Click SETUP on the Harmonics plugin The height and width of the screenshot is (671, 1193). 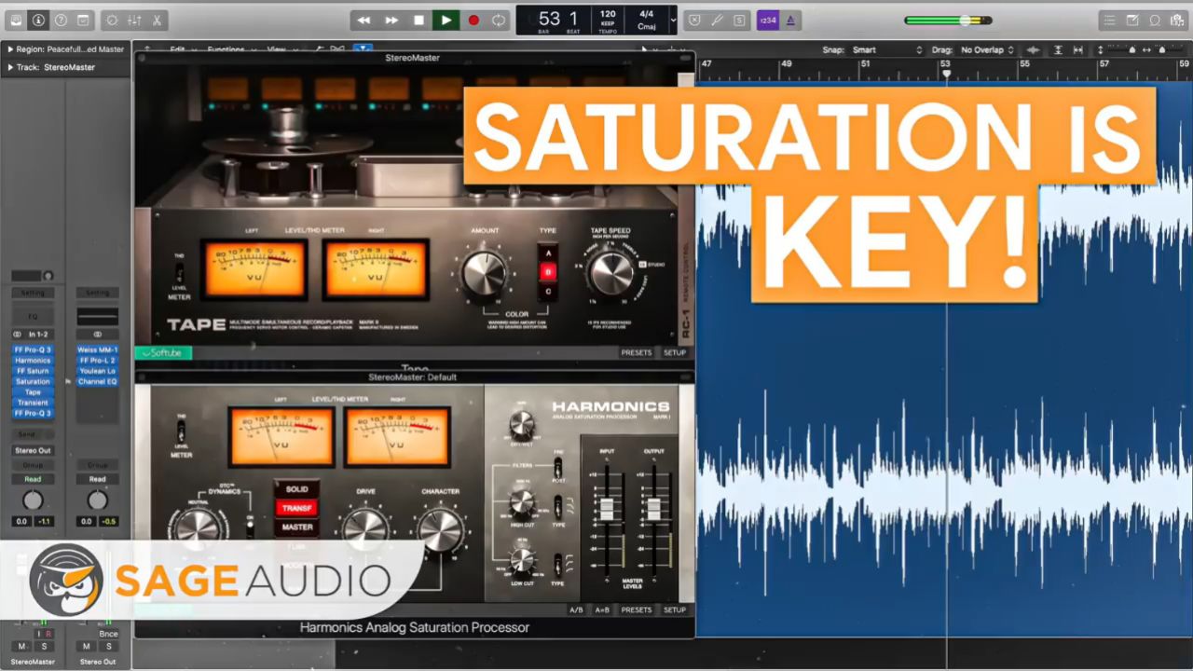click(x=675, y=609)
